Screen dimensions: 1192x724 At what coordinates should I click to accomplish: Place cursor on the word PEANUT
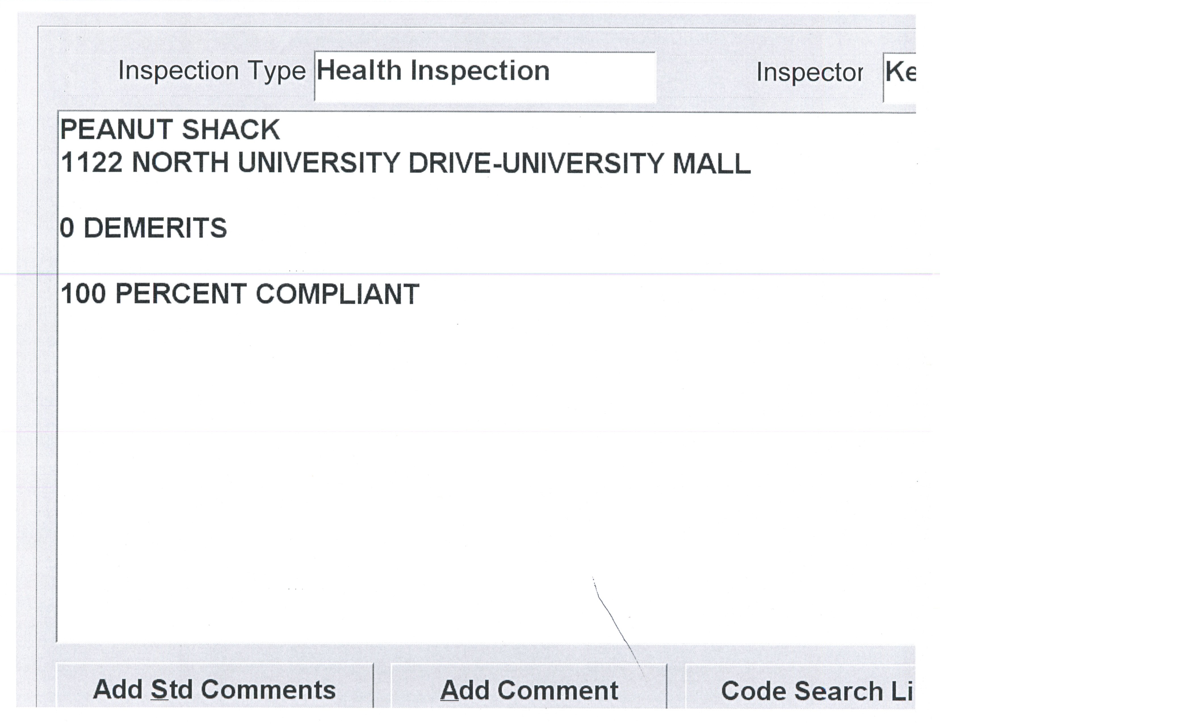pyautogui.click(x=116, y=130)
